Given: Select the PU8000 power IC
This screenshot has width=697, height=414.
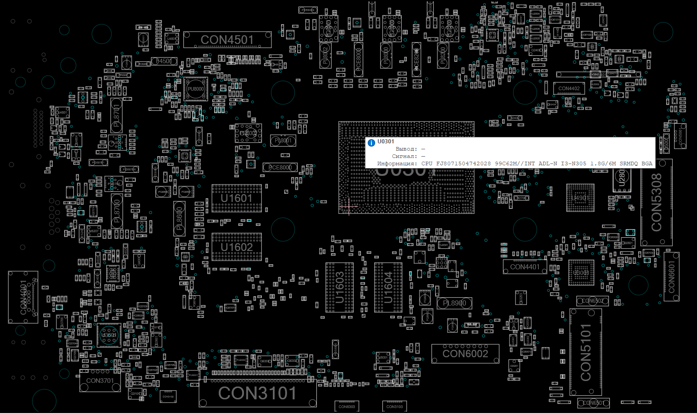Looking at the screenshot, I should coord(196,89).
